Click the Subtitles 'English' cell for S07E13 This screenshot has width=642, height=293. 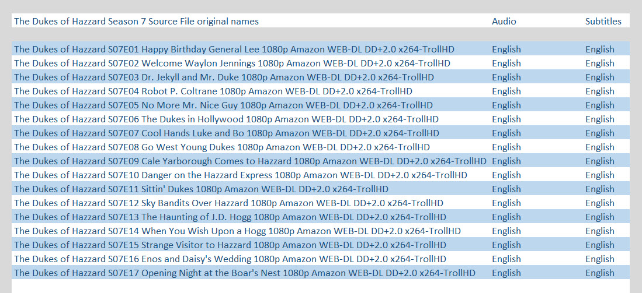coord(600,217)
